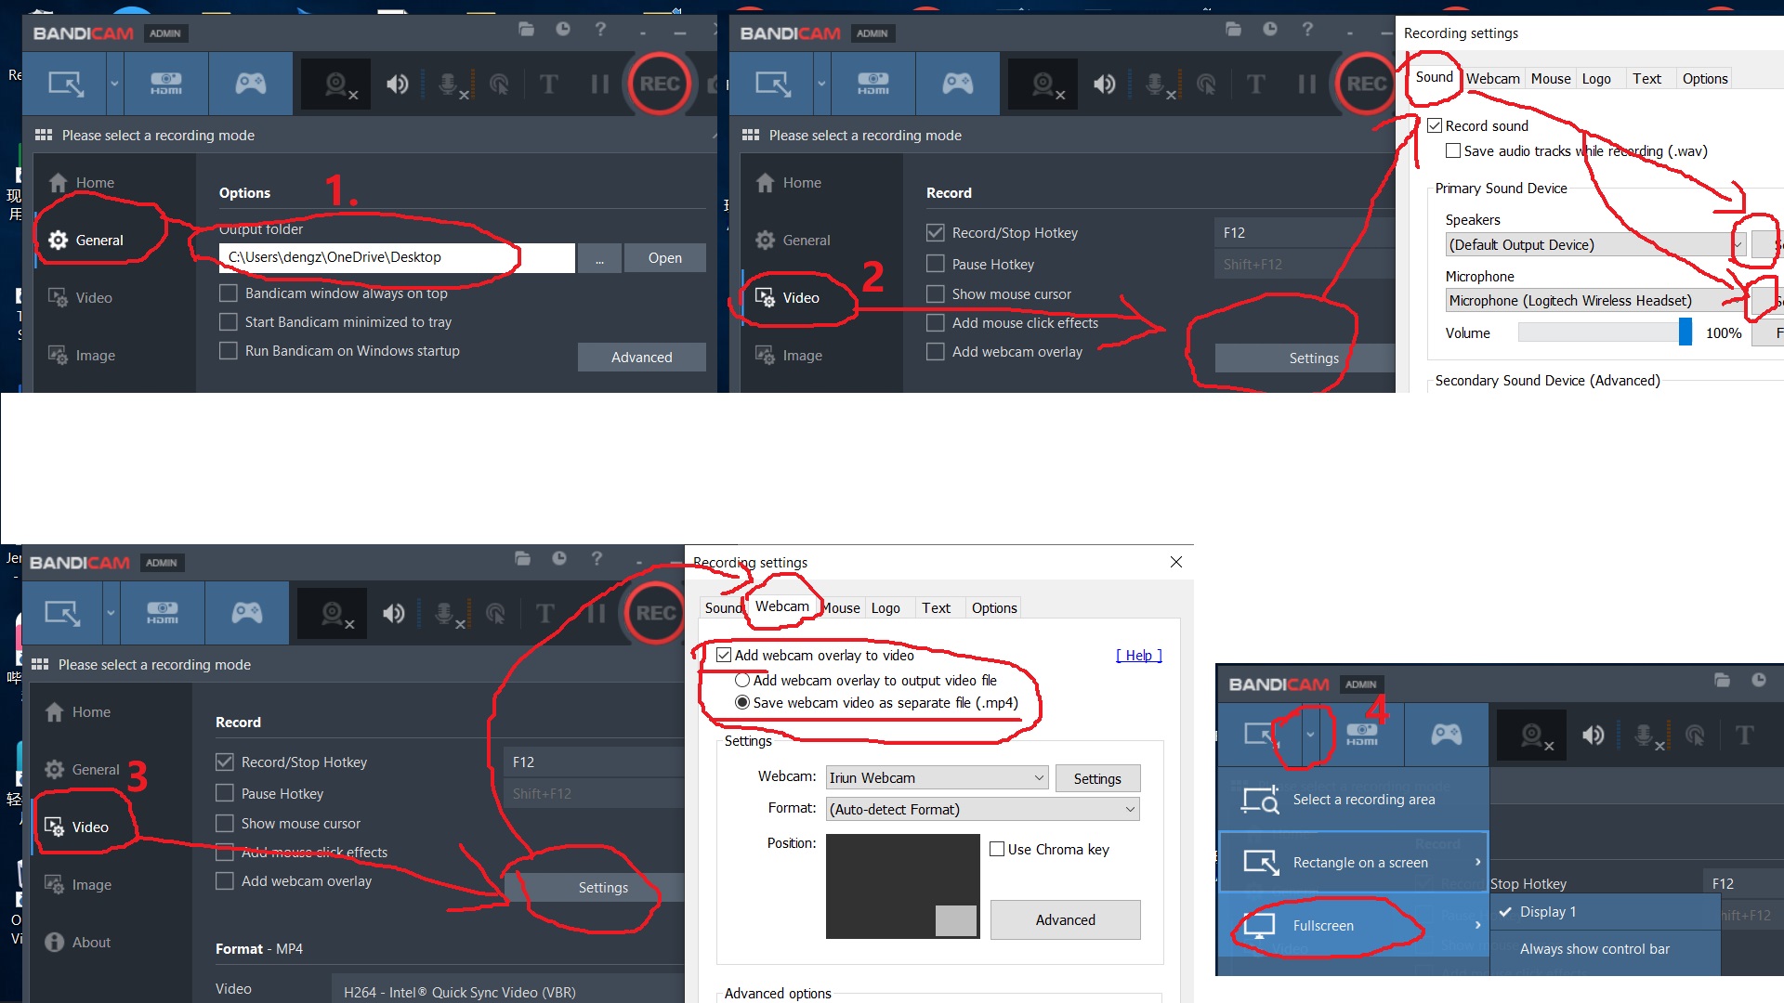Select screen recording mode in the Sound settings Bandicam window

[x=771, y=84]
